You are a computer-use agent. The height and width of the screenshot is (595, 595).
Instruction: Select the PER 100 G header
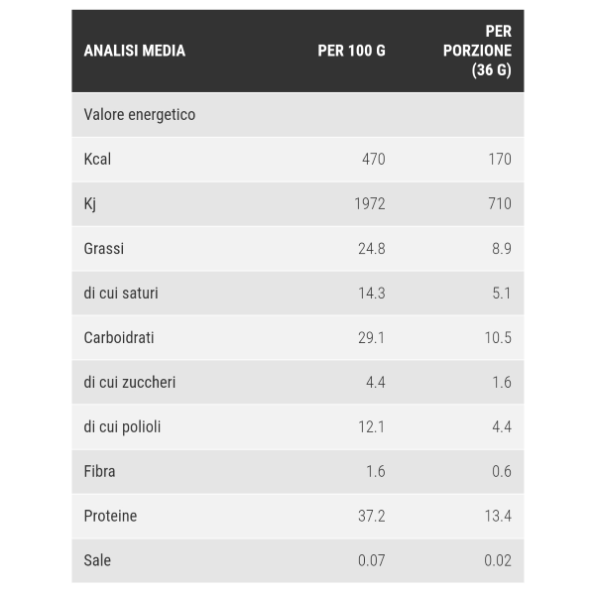pyautogui.click(x=351, y=51)
